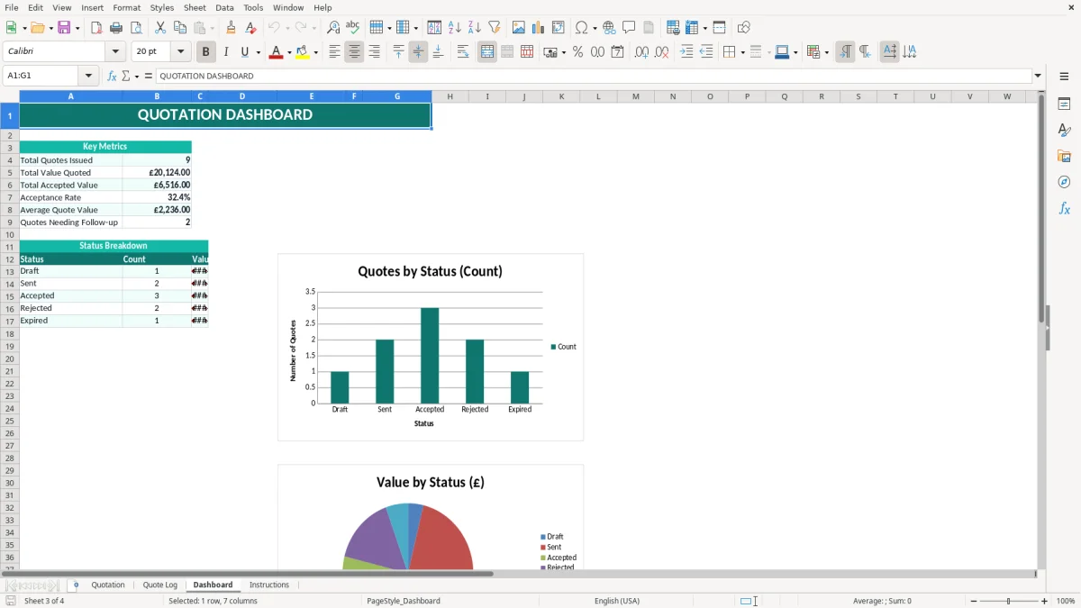Viewport: 1081px width, 608px height.
Task: Open Background Color dropdown arrow
Action: click(x=315, y=52)
